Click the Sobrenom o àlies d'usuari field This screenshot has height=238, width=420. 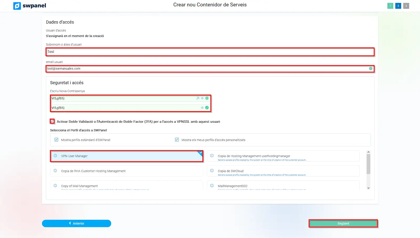pyautogui.click(x=210, y=52)
